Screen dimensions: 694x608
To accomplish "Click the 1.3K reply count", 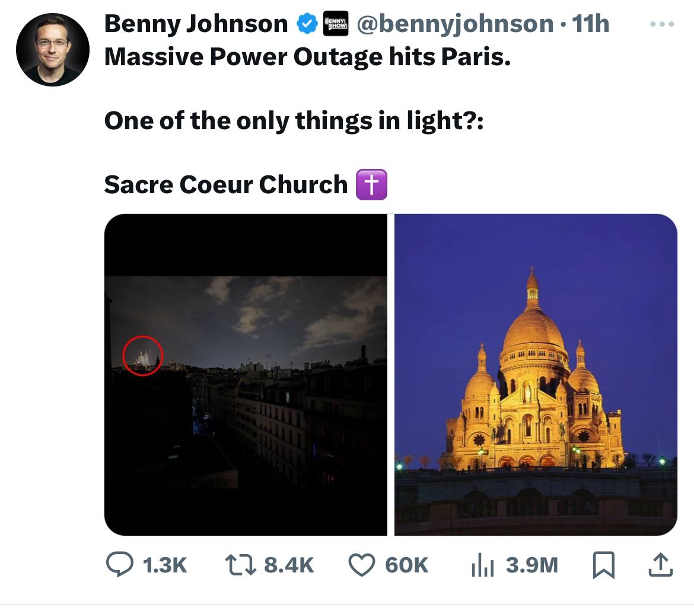I will click(165, 565).
